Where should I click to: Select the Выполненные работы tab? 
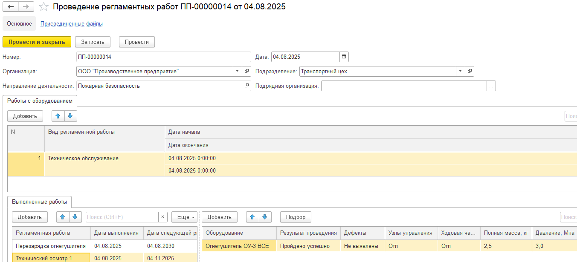pos(39,201)
